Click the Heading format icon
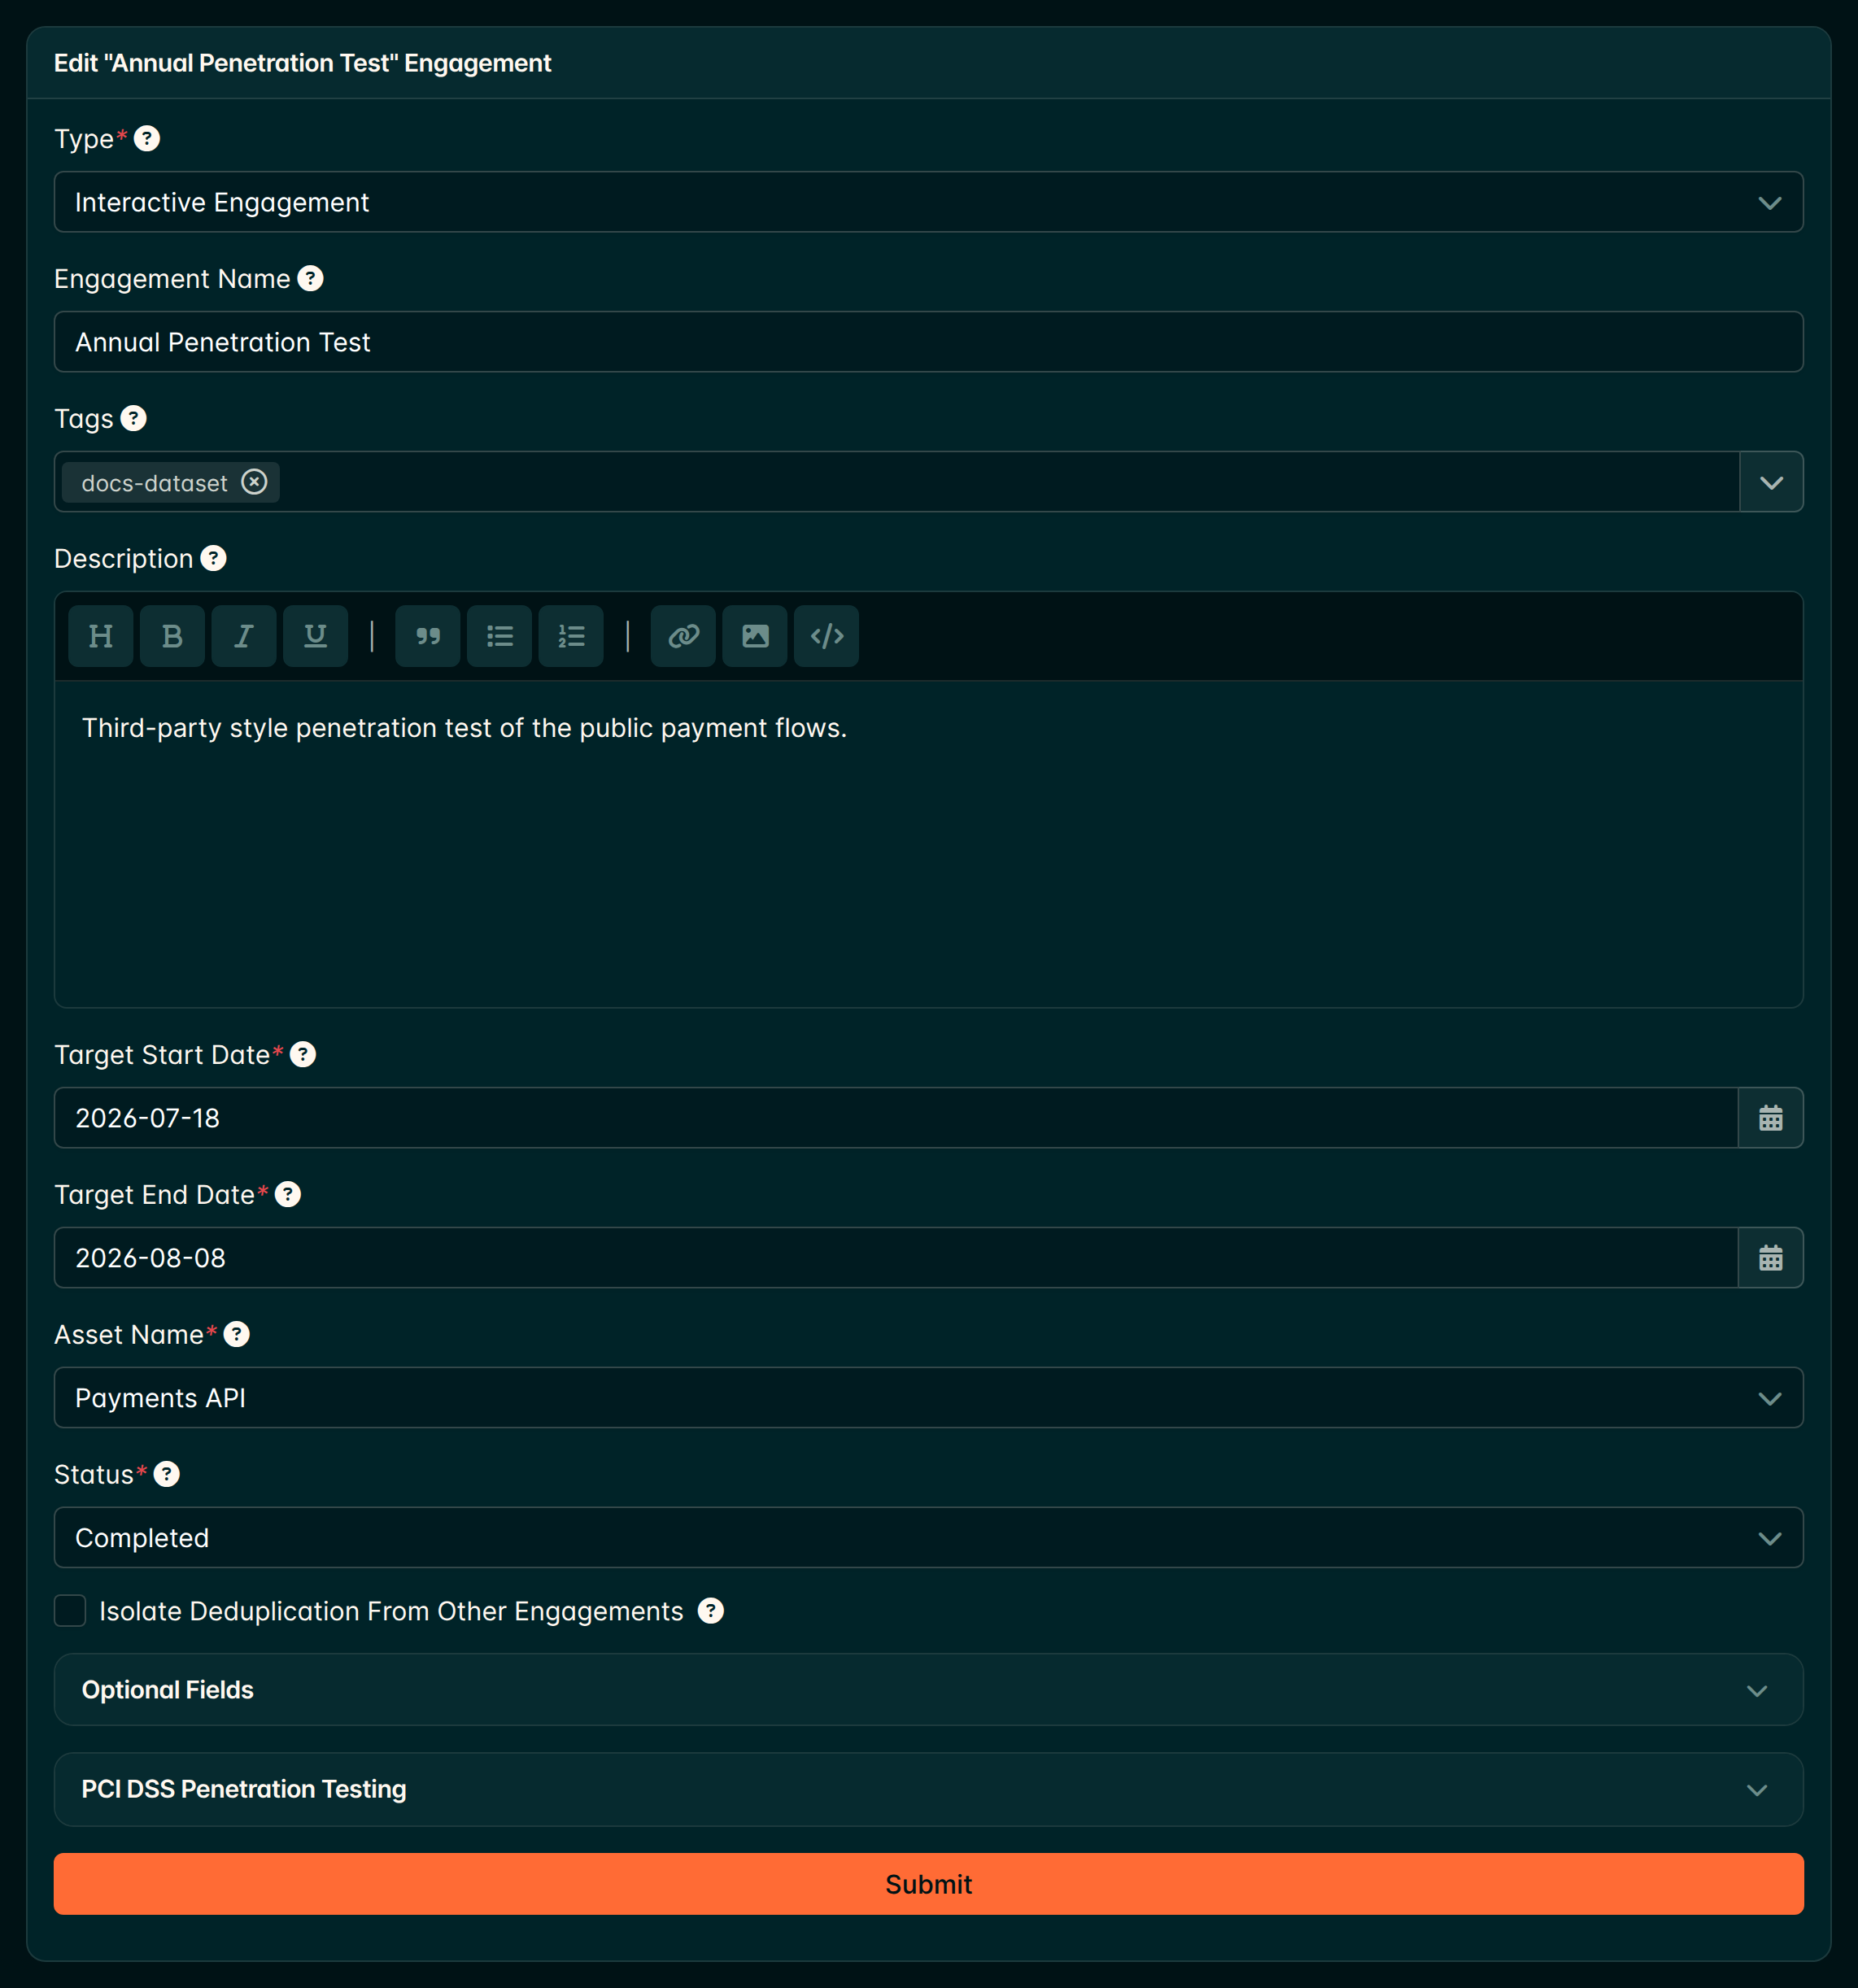The height and width of the screenshot is (1988, 1858). (x=101, y=636)
